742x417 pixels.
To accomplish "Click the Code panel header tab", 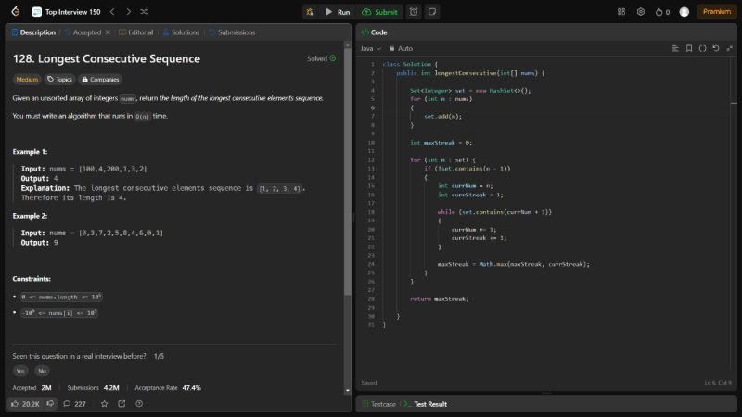I will point(375,32).
